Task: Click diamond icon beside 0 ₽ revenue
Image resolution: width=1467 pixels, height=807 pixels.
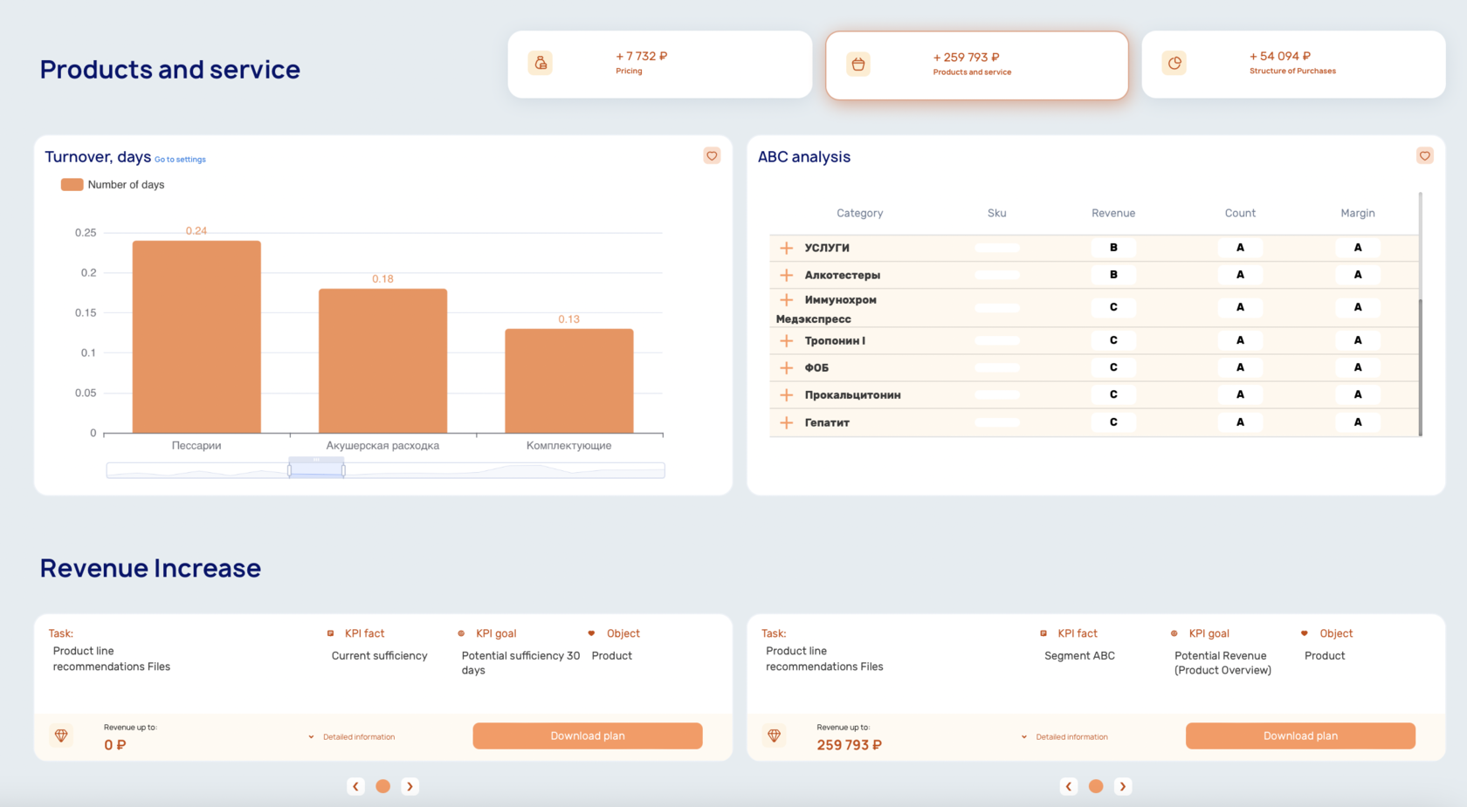Action: point(61,735)
